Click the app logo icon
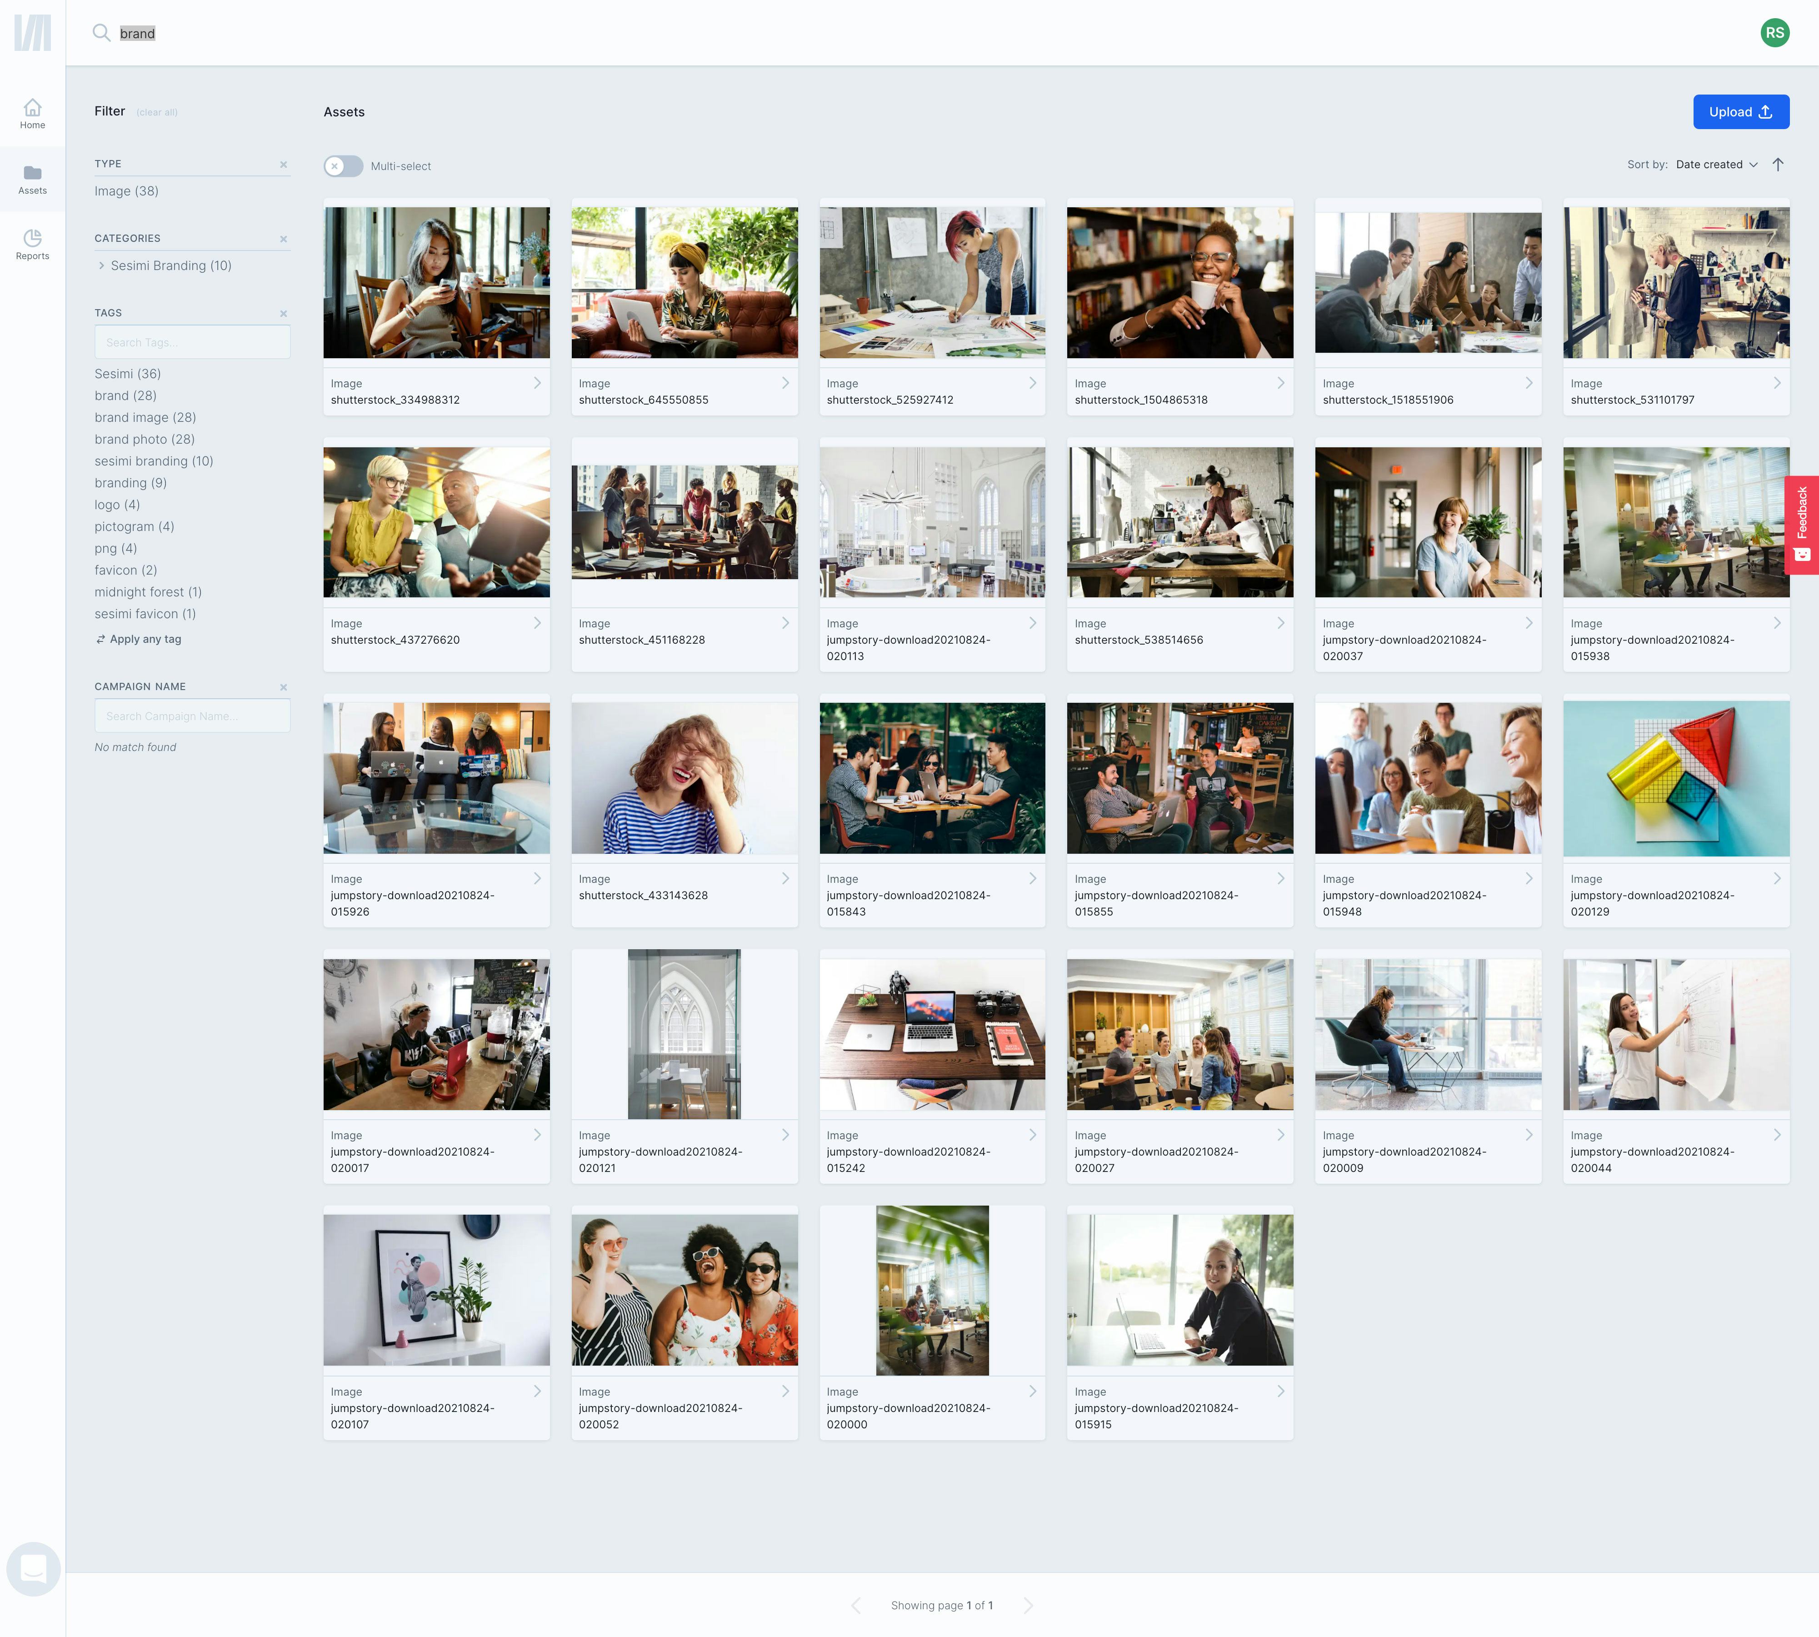1819x1637 pixels. 32,33
